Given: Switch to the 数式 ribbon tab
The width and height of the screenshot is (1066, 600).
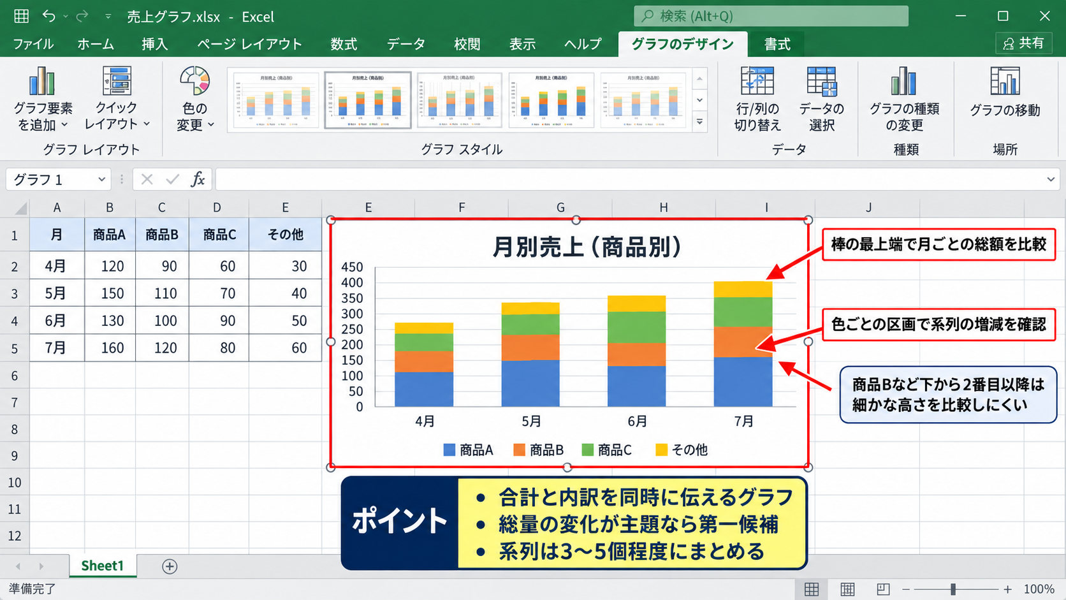Looking at the screenshot, I should (343, 44).
